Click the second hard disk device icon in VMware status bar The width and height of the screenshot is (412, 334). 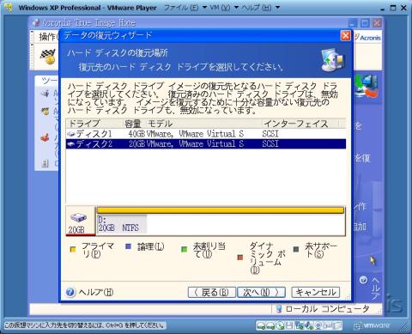[x=270, y=325]
